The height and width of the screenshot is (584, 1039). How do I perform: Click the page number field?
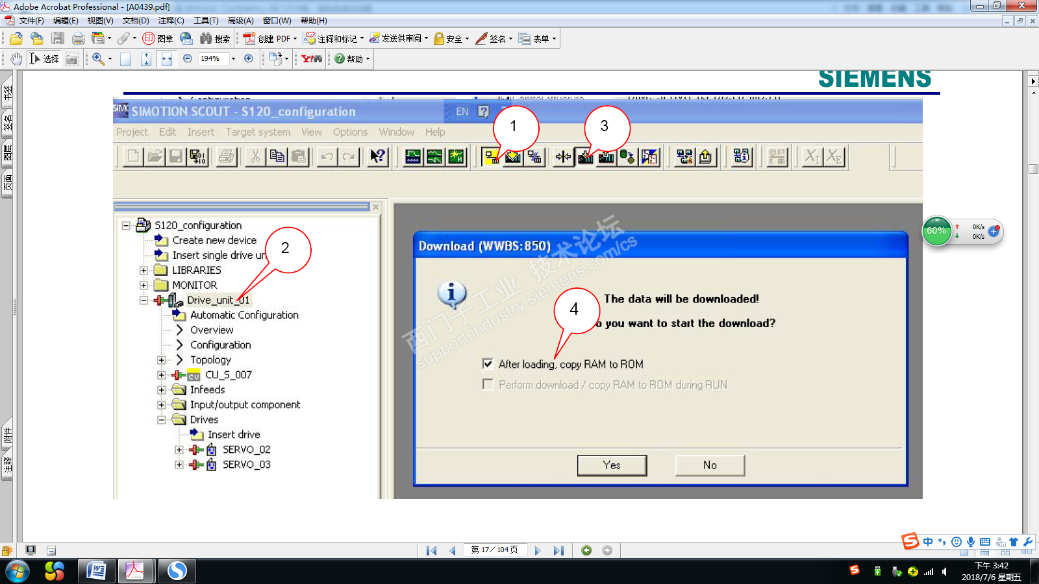[x=495, y=550]
